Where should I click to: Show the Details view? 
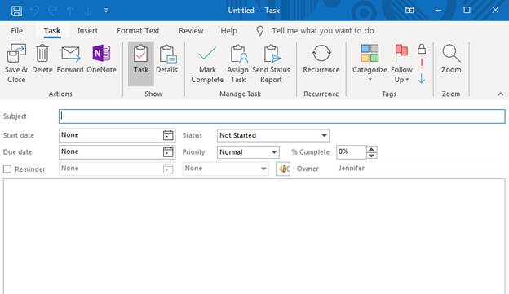click(x=166, y=59)
